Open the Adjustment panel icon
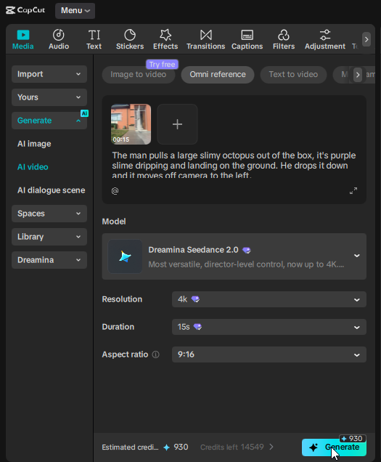 (x=325, y=35)
